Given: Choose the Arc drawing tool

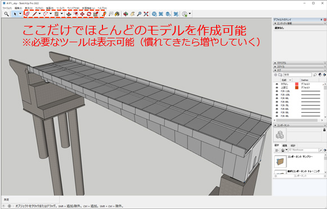Looking at the screenshot, I should [46, 14].
